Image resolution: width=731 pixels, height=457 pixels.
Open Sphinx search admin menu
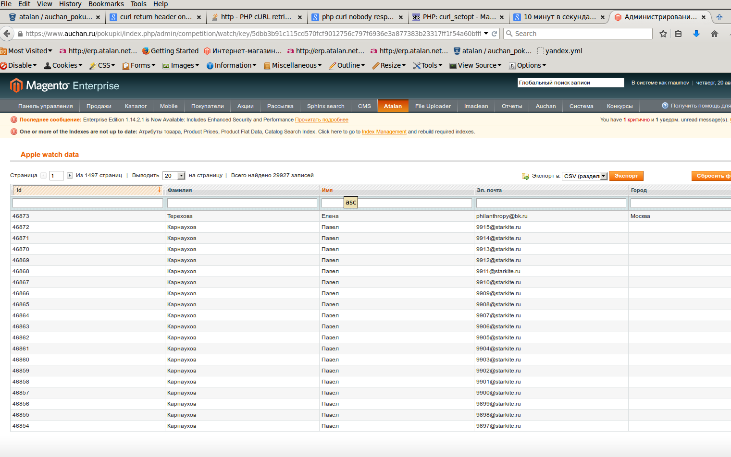click(x=325, y=106)
